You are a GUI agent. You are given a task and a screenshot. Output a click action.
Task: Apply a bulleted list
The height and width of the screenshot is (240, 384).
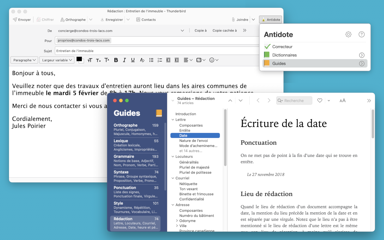pos(151,60)
